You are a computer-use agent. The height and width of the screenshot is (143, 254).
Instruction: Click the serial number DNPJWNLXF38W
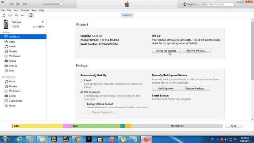(x=108, y=44)
